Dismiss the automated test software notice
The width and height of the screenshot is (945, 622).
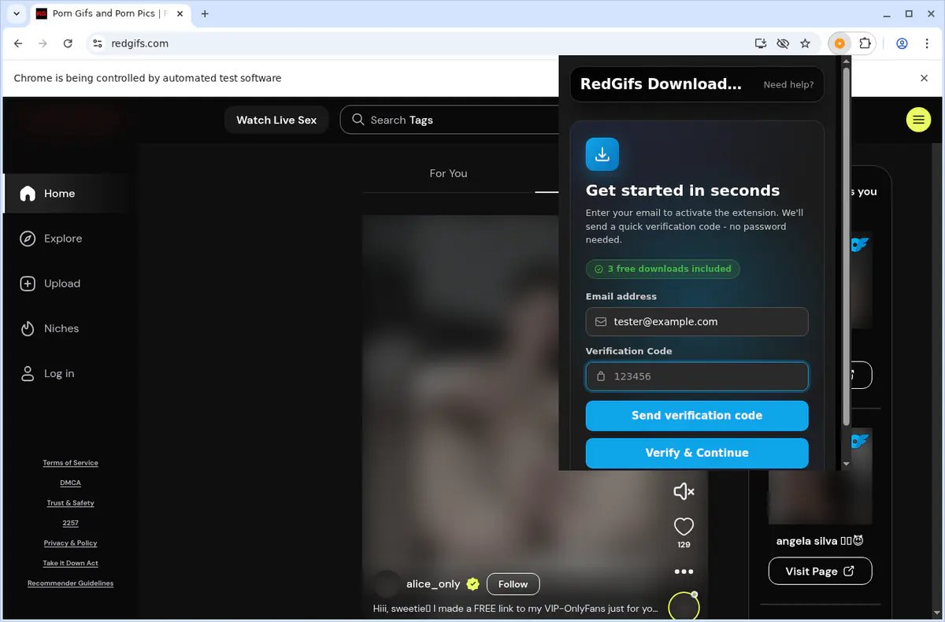925,78
